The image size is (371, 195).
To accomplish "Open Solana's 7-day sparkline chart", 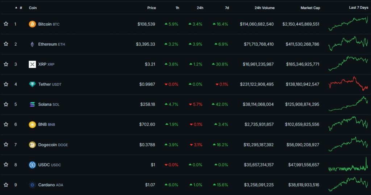I will point(348,104).
